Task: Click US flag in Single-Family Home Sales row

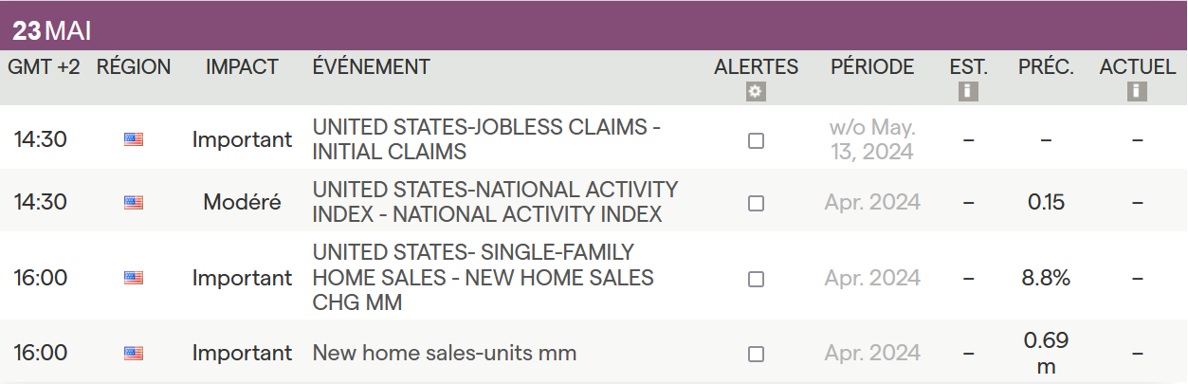Action: (134, 278)
